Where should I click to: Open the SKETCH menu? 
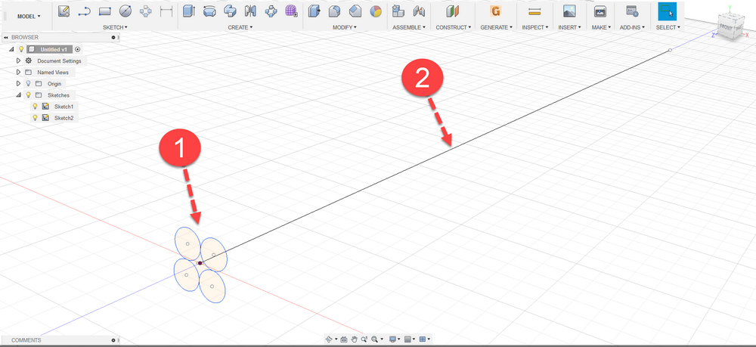coord(115,27)
